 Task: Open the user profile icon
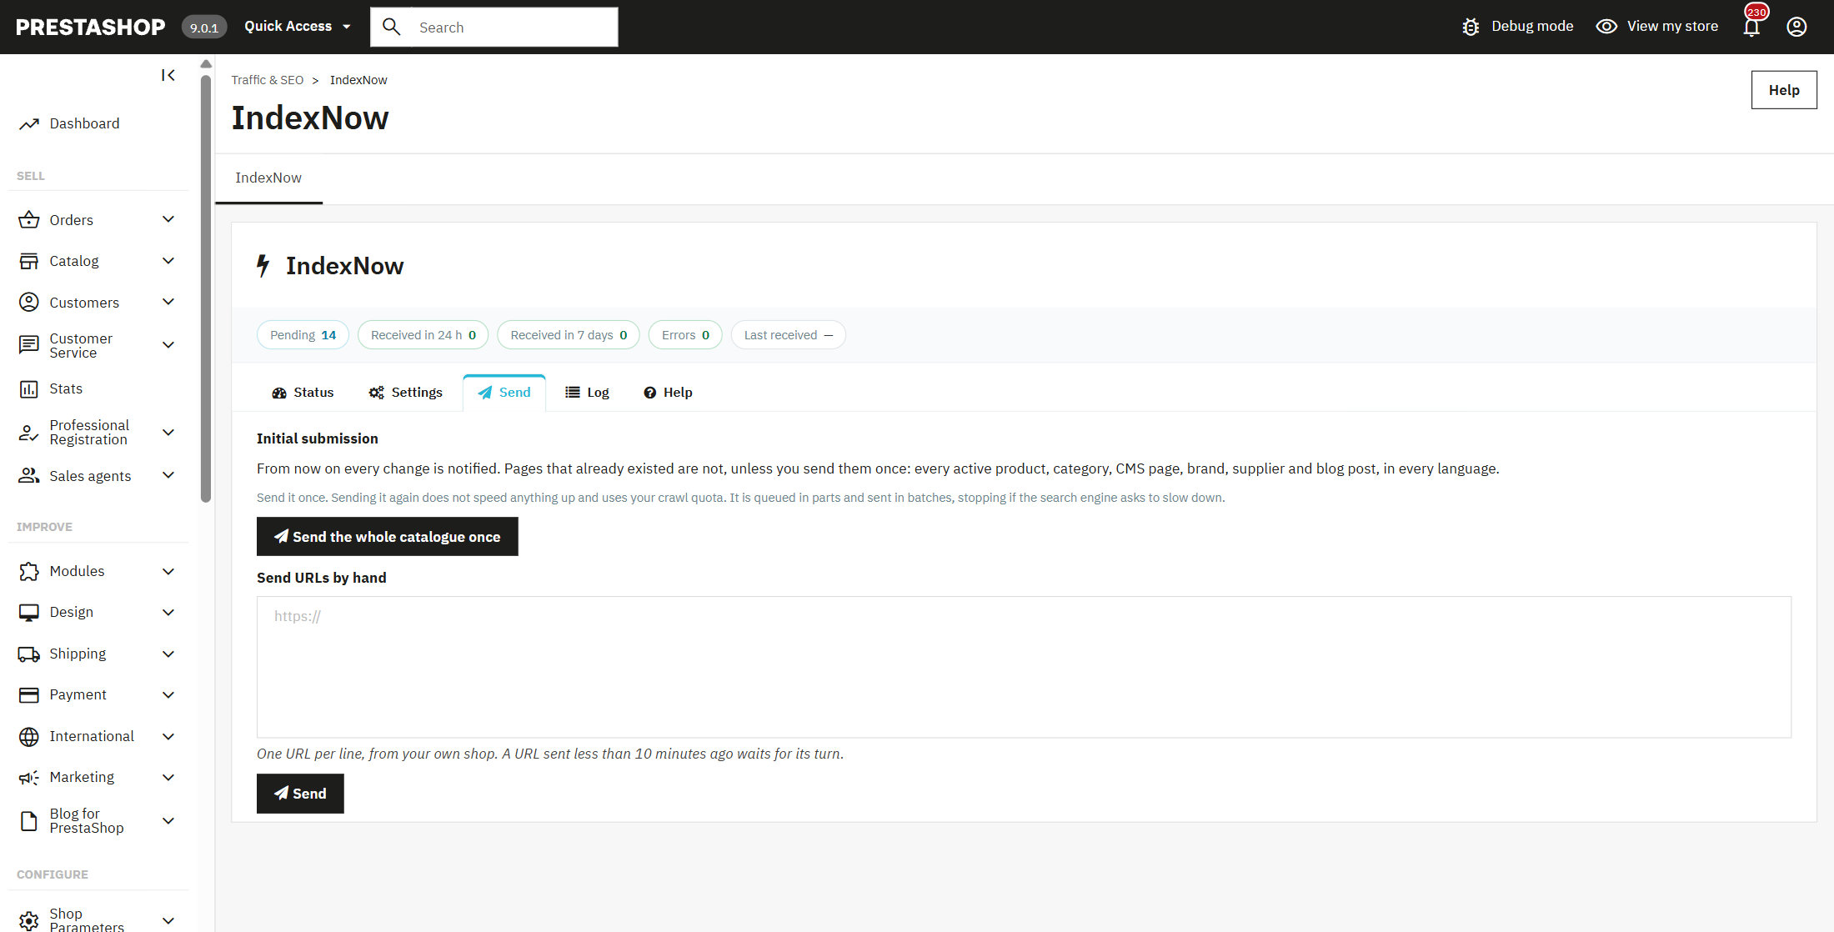pos(1796,27)
